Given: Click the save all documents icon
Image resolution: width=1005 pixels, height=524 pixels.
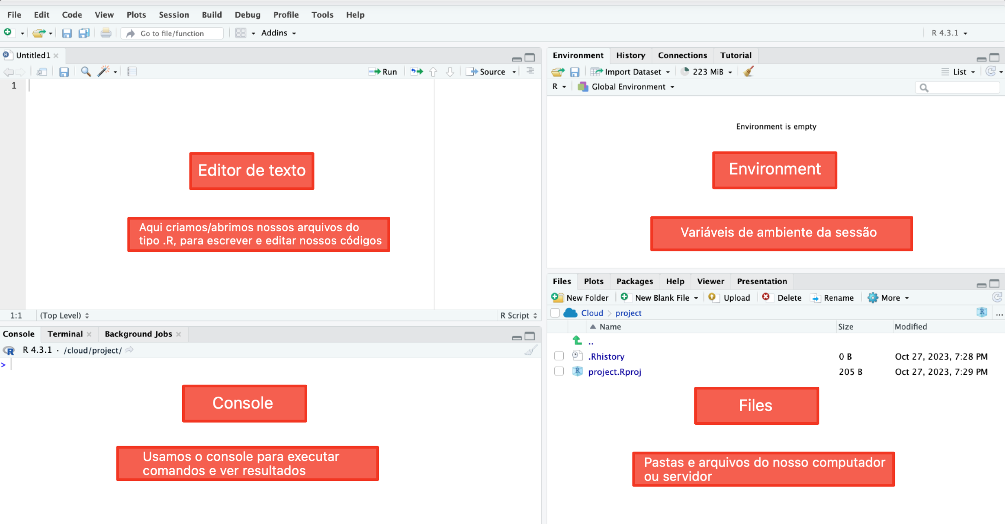Looking at the screenshot, I should tap(84, 33).
